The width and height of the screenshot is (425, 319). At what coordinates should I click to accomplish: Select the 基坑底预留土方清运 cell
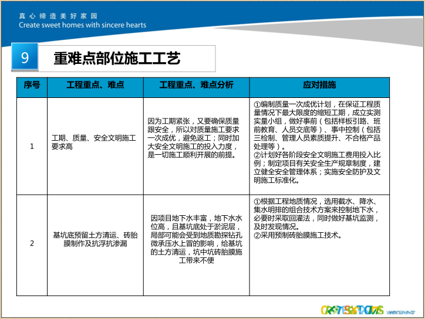(x=95, y=239)
